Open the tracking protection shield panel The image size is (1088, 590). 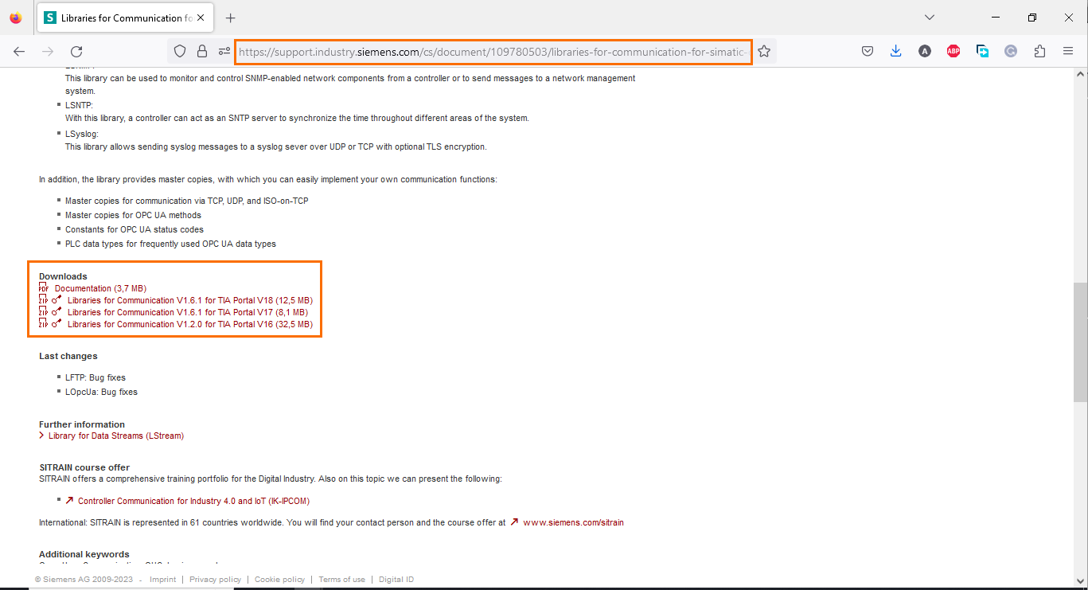(x=180, y=51)
